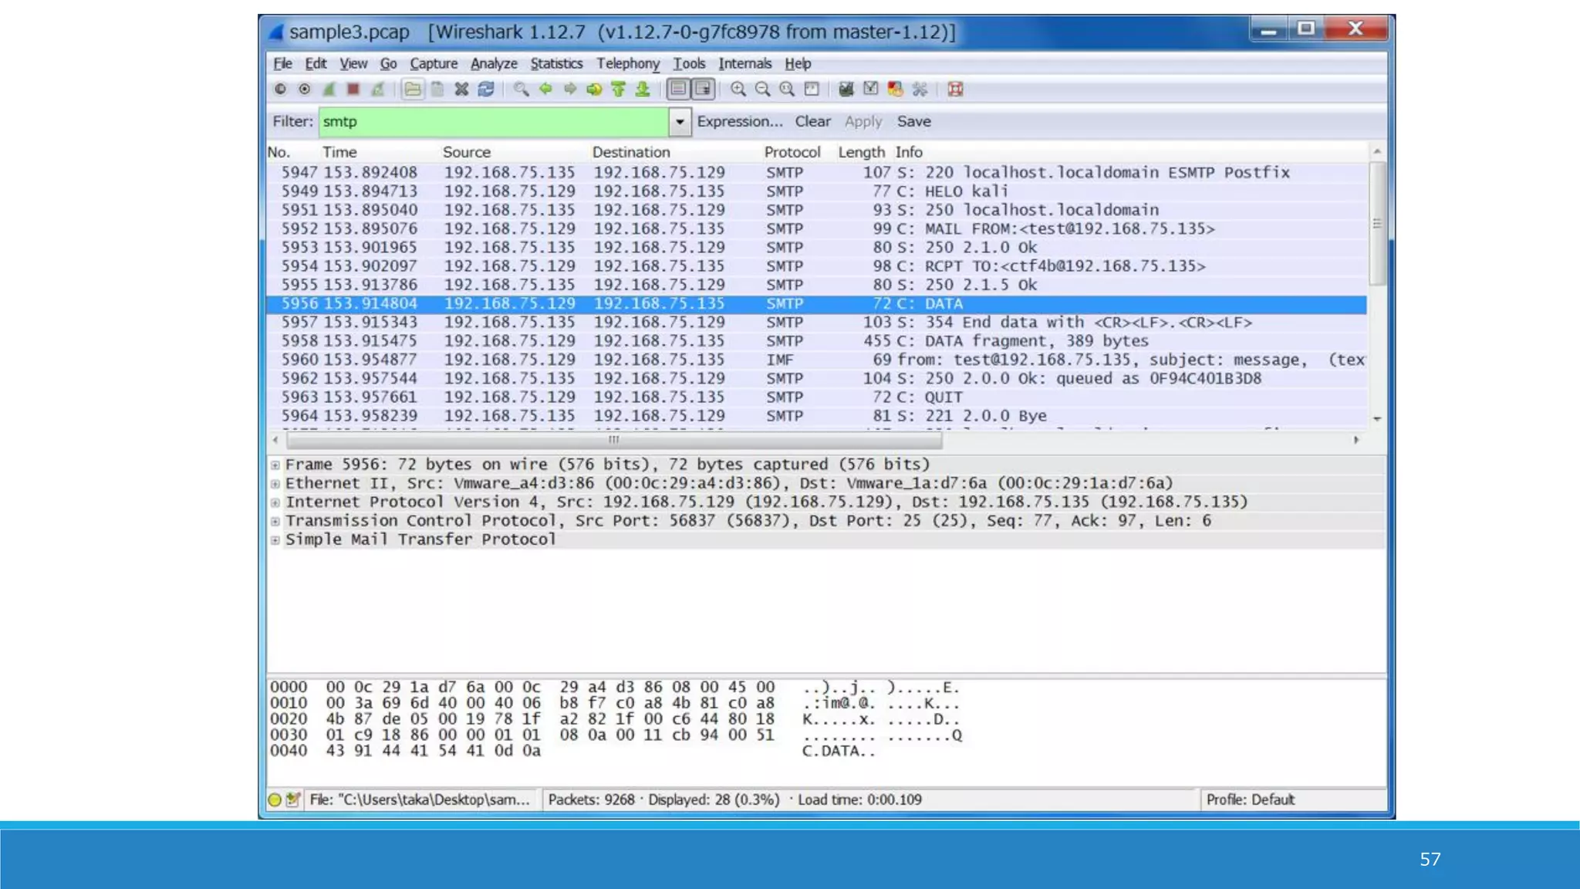This screenshot has width=1580, height=889.
Task: Open the Coloring rules toolbar icon
Action: click(895, 90)
